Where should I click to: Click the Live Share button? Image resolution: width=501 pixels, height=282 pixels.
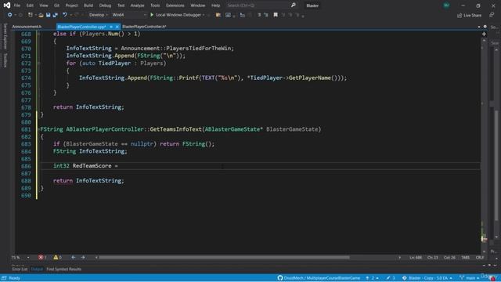click(x=469, y=15)
